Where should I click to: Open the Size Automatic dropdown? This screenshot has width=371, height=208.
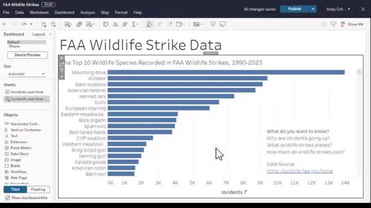point(26,74)
